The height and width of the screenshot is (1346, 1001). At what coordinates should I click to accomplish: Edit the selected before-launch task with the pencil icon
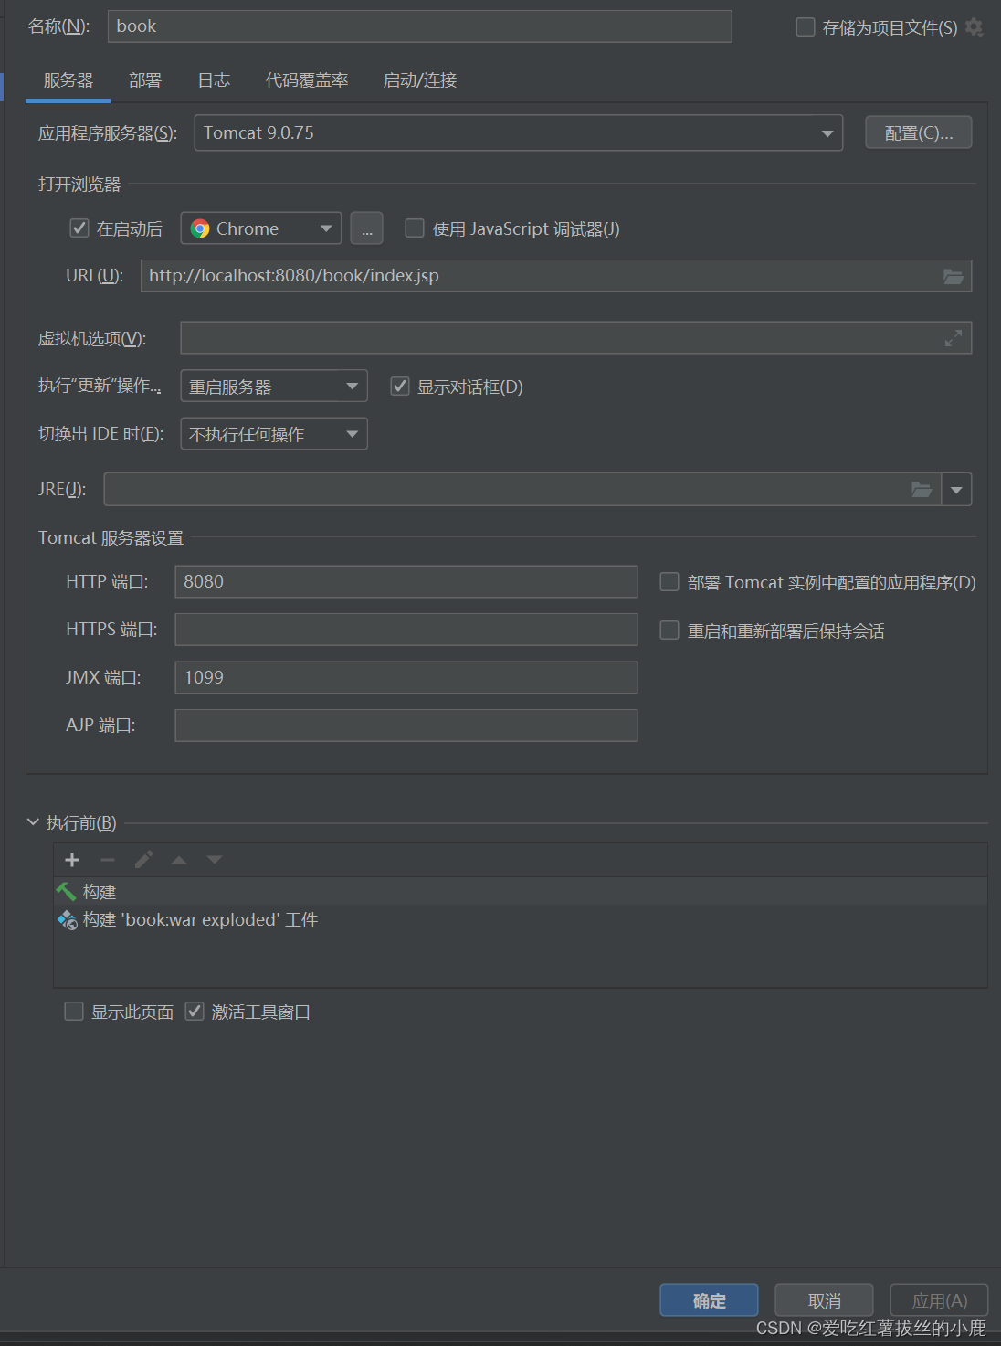143,860
